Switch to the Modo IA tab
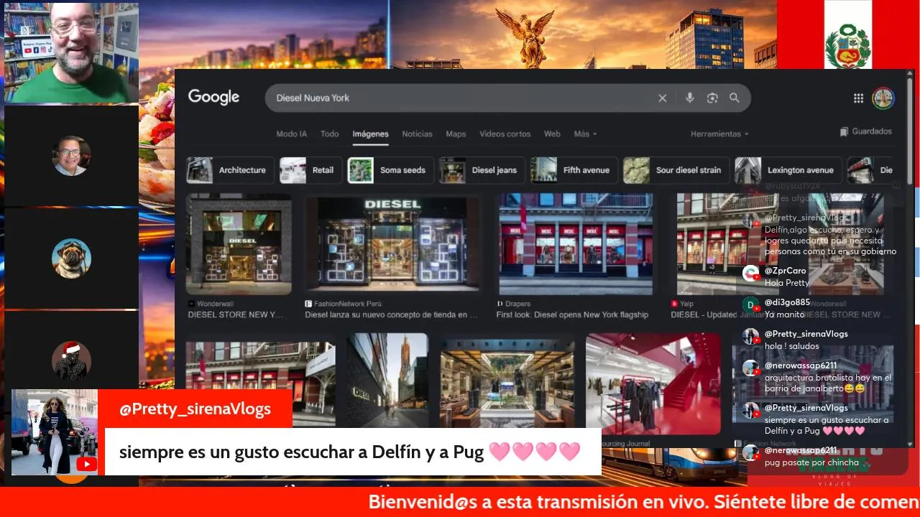This screenshot has width=920, height=517. (292, 134)
